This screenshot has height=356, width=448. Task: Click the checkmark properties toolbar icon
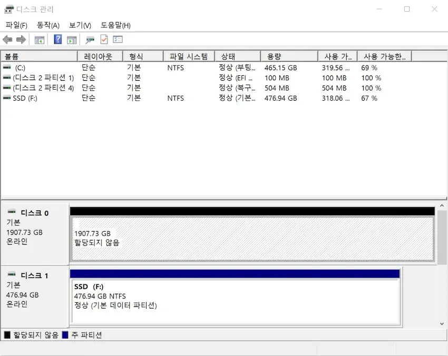[x=104, y=40]
